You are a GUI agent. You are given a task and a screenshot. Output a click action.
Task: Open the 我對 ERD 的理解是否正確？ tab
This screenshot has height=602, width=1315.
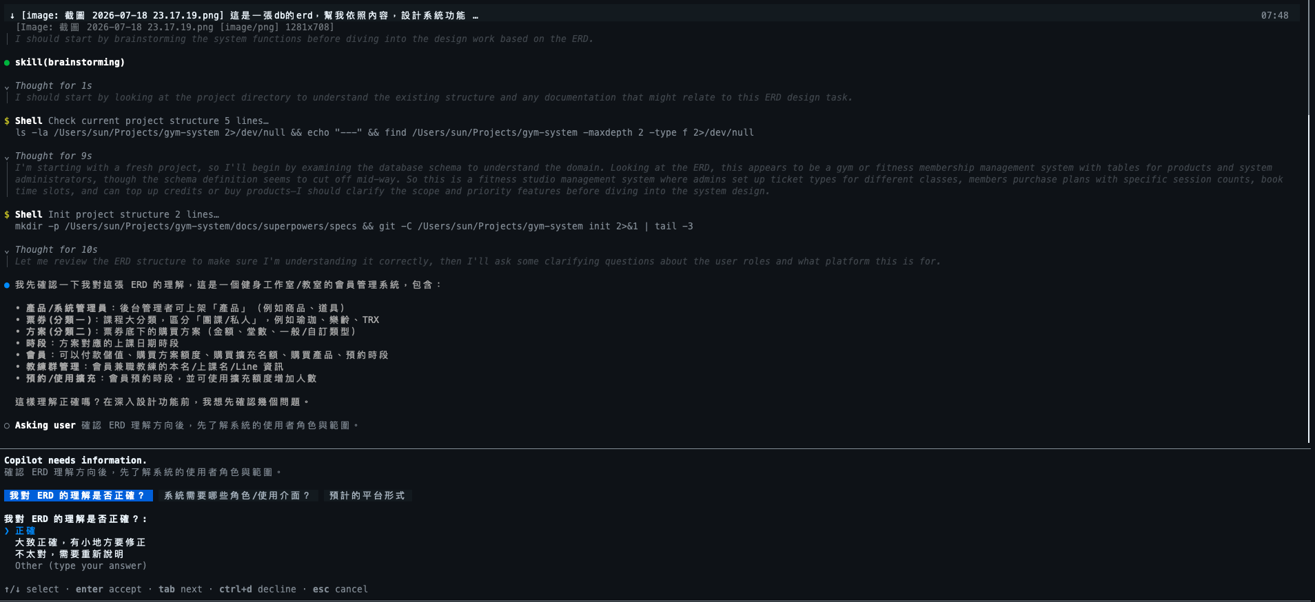[78, 496]
